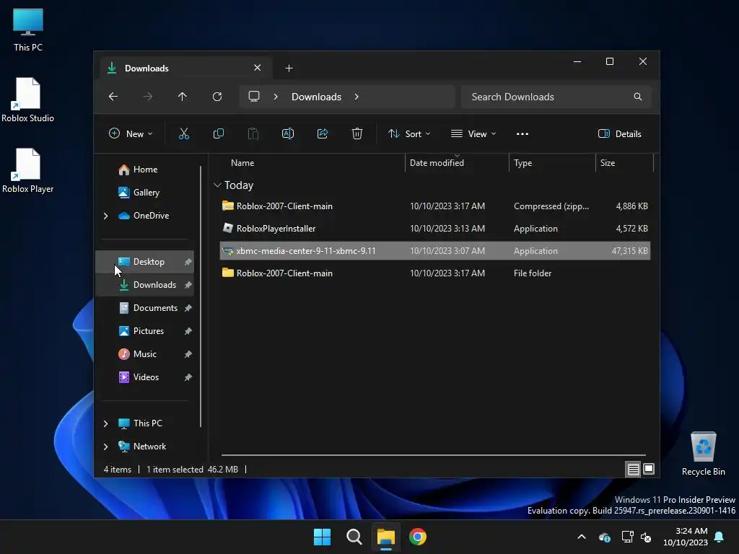
Task: Refresh the Downloads folder view
Action: coord(217,97)
